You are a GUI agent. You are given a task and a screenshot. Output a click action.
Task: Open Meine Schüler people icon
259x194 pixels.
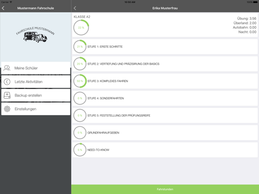[7, 68]
